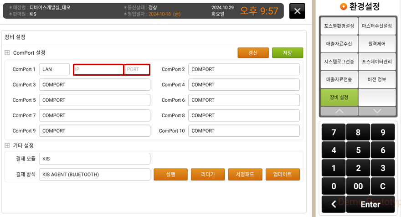Click the 갱신 refresh button
Screen dimensions: 401x217
pyautogui.click(x=253, y=53)
